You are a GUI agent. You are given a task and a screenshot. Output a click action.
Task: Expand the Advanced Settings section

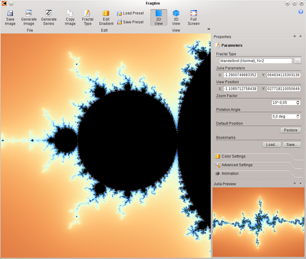(x=236, y=165)
